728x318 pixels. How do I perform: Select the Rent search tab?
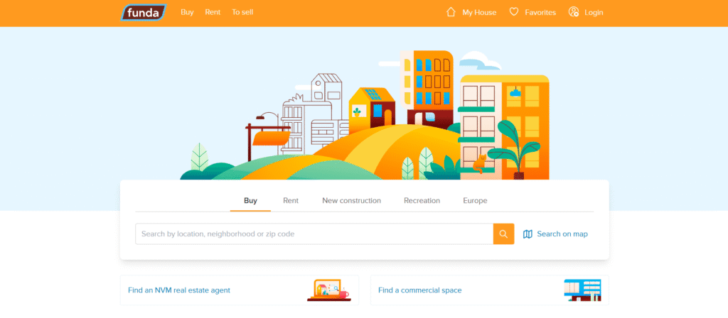click(291, 201)
